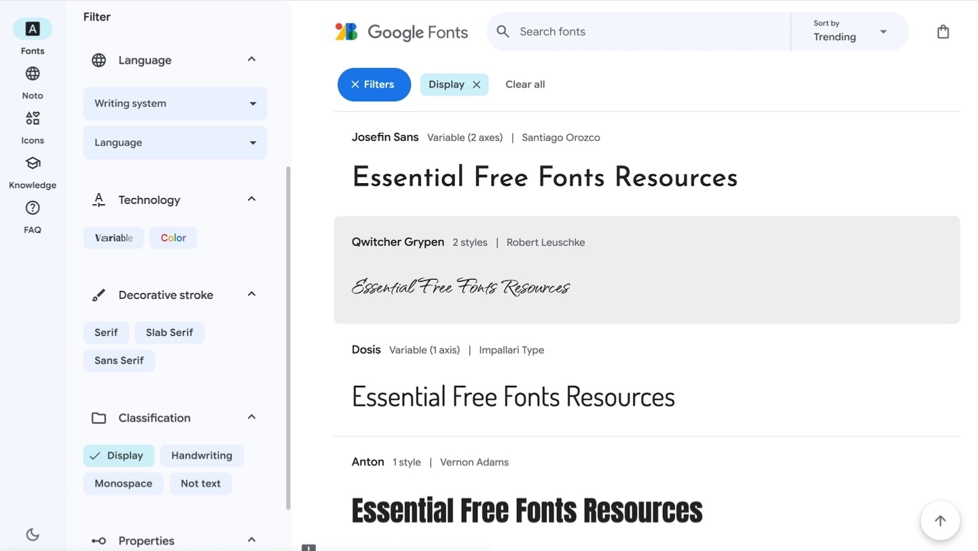
Task: Toggle the Sans Serif filter
Action: point(119,360)
